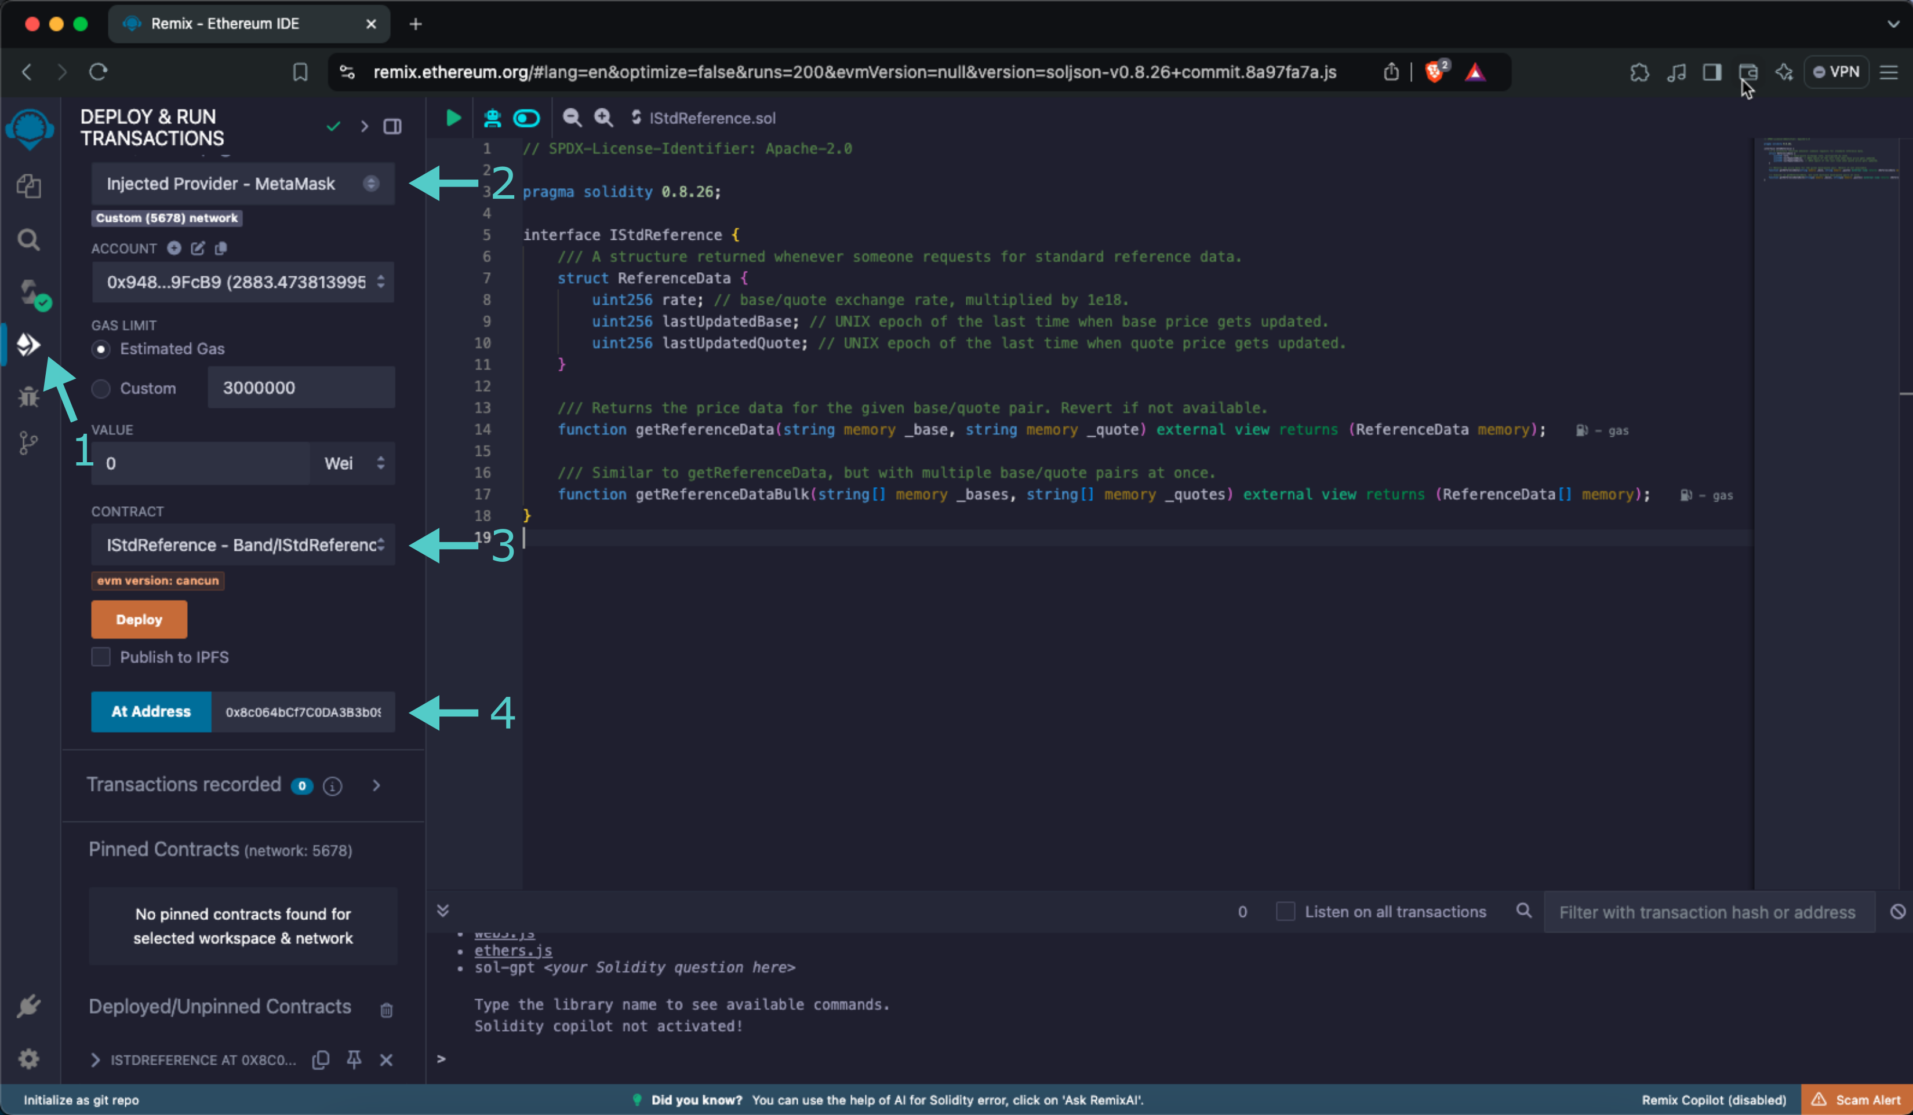Open a new browser tab with plus
Viewport: 1913px width, 1115px height.
point(415,24)
